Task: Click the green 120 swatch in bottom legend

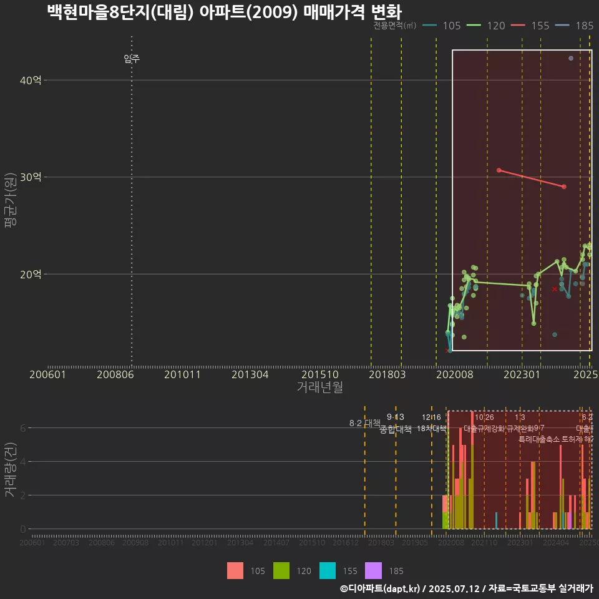Action: 281,571
